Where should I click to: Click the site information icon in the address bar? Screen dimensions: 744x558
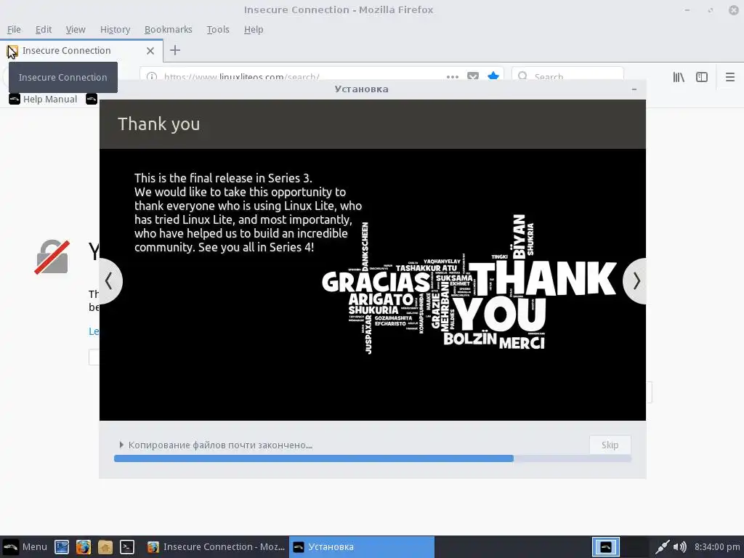click(x=151, y=76)
